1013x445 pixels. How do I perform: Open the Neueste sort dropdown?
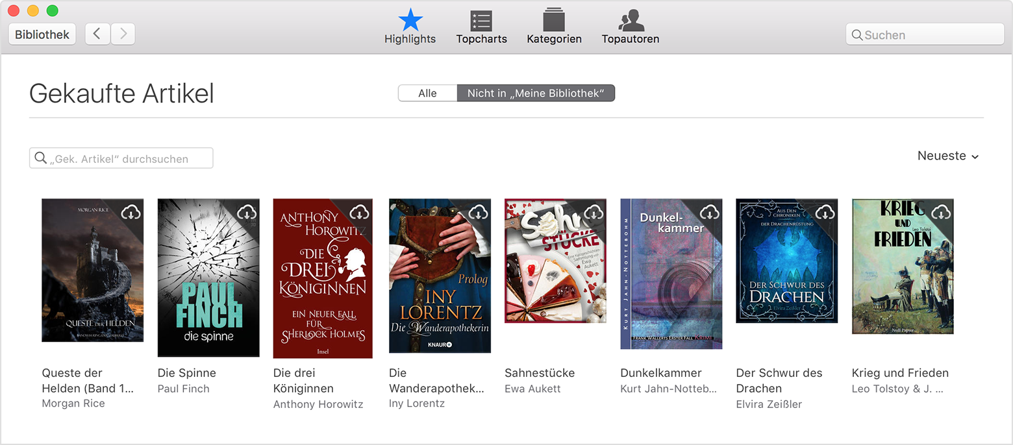(x=948, y=156)
